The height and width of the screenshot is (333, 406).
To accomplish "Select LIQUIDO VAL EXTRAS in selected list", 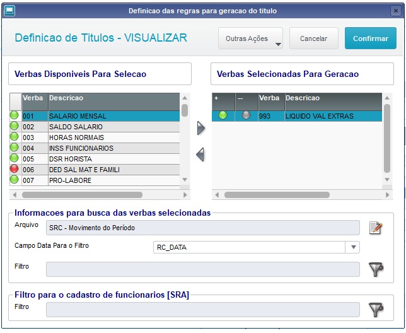I will [320, 116].
